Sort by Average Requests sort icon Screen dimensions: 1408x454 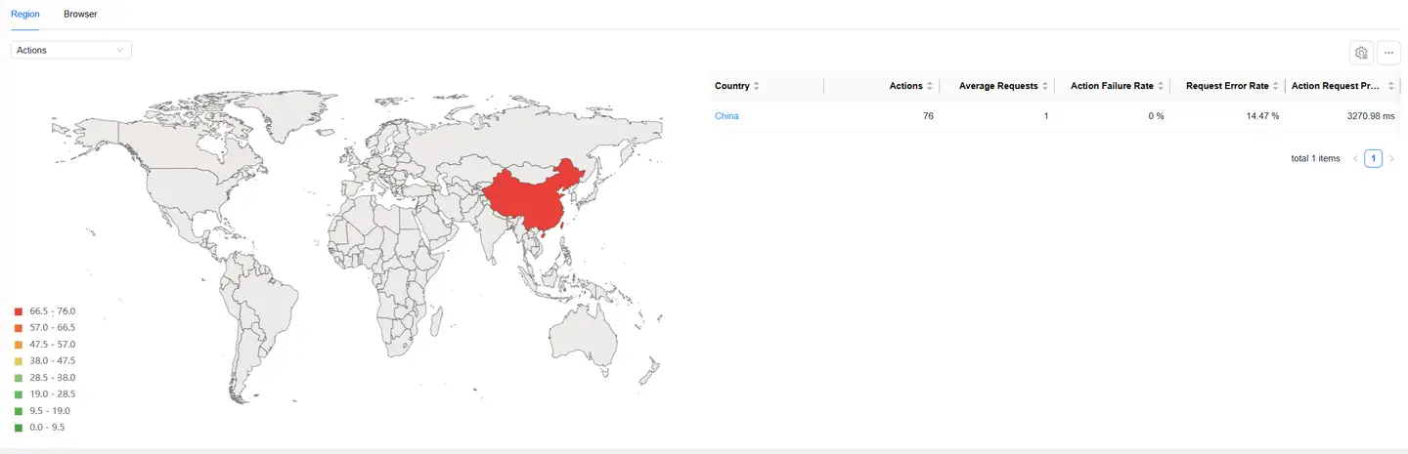1045,86
